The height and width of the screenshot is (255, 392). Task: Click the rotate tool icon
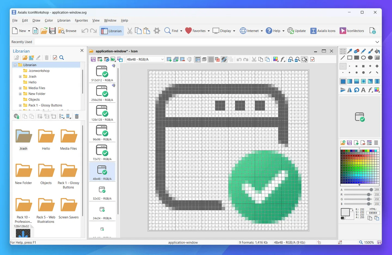tap(356, 90)
